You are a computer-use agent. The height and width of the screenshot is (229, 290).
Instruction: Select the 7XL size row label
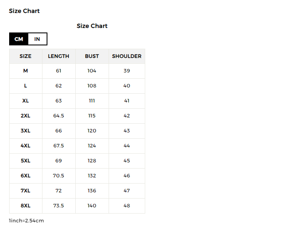25,191
